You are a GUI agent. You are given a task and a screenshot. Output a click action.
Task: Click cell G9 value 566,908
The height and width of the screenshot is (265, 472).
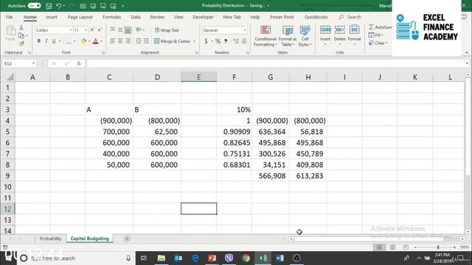pos(271,176)
